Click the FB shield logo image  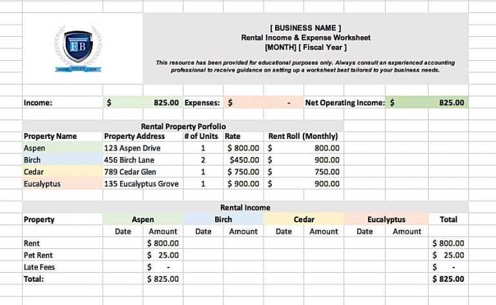click(x=78, y=48)
